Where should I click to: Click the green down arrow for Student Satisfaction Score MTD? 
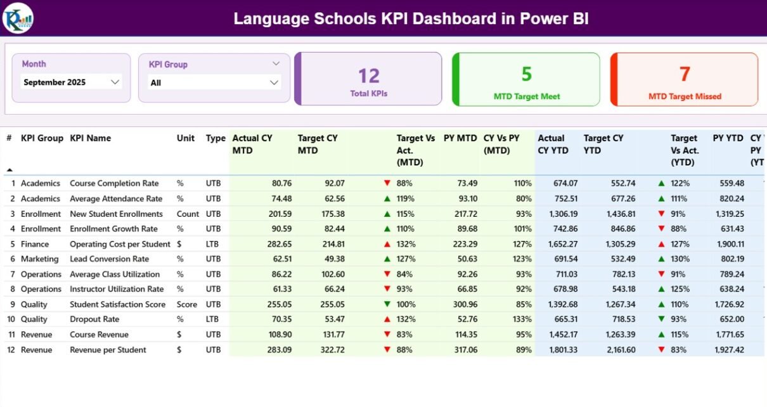pyautogui.click(x=387, y=304)
